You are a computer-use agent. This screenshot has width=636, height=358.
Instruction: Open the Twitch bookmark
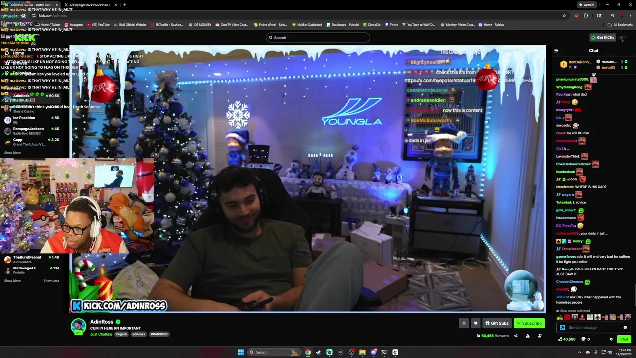(391, 24)
